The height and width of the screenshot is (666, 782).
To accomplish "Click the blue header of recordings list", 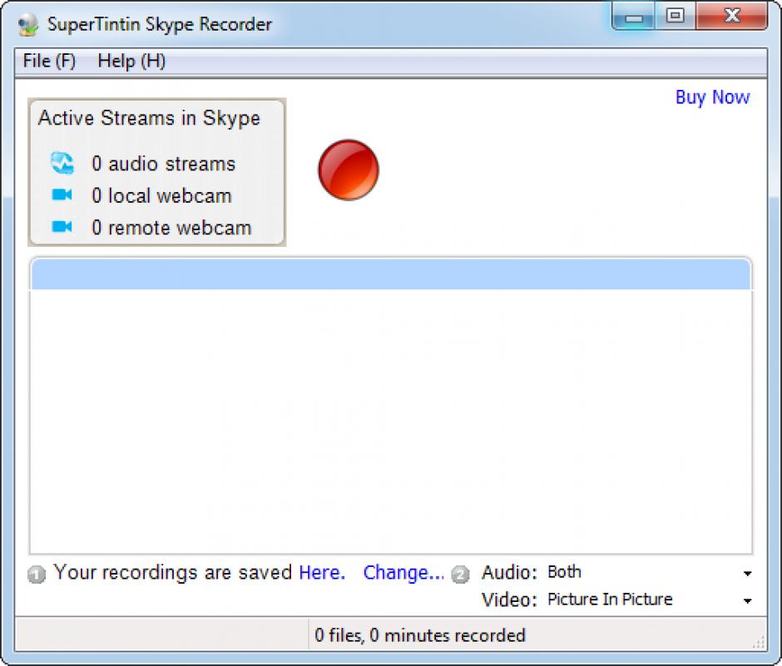I will tap(391, 274).
